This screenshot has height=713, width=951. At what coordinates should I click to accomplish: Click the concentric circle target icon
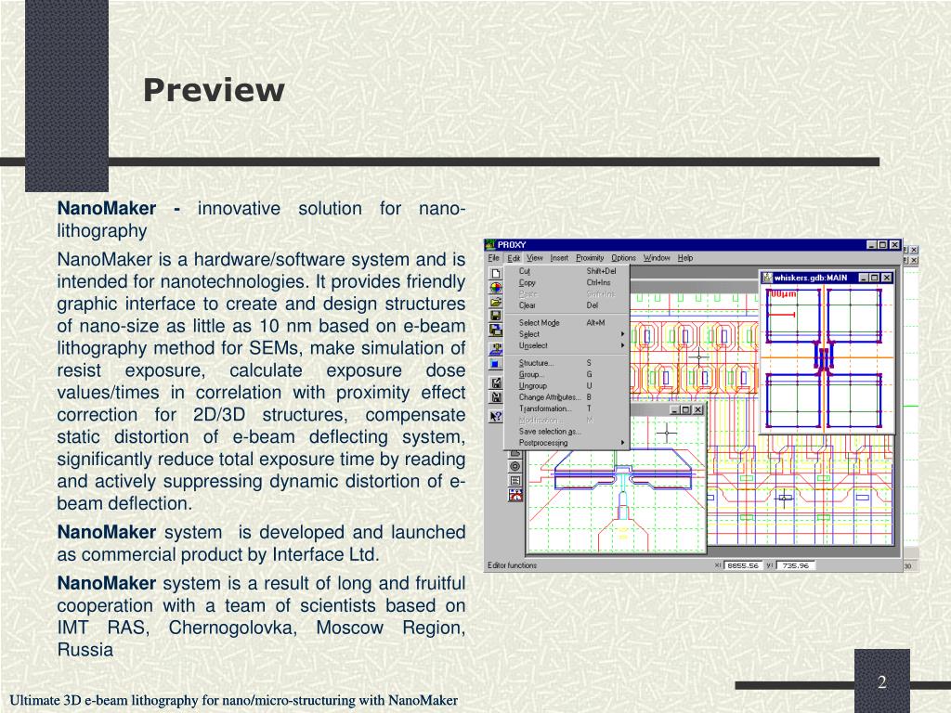click(515, 466)
